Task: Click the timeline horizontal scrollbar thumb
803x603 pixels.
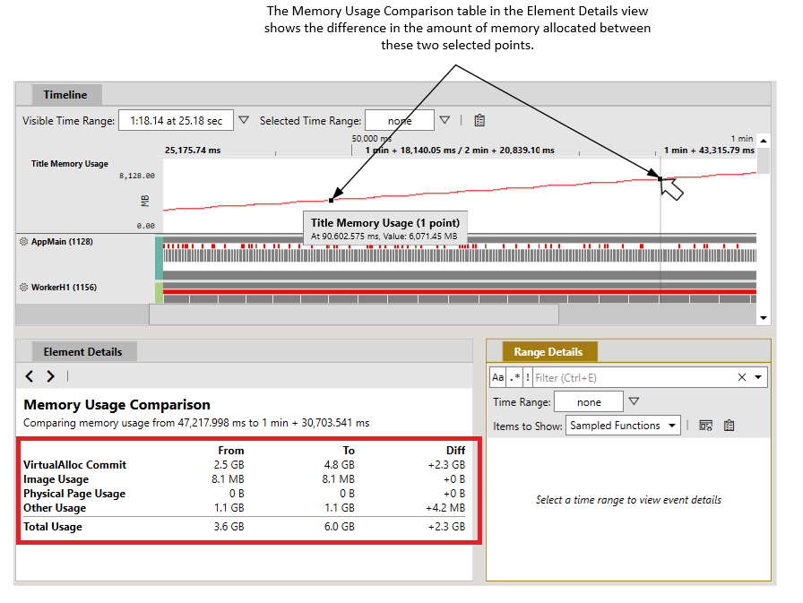Action: pos(354,314)
